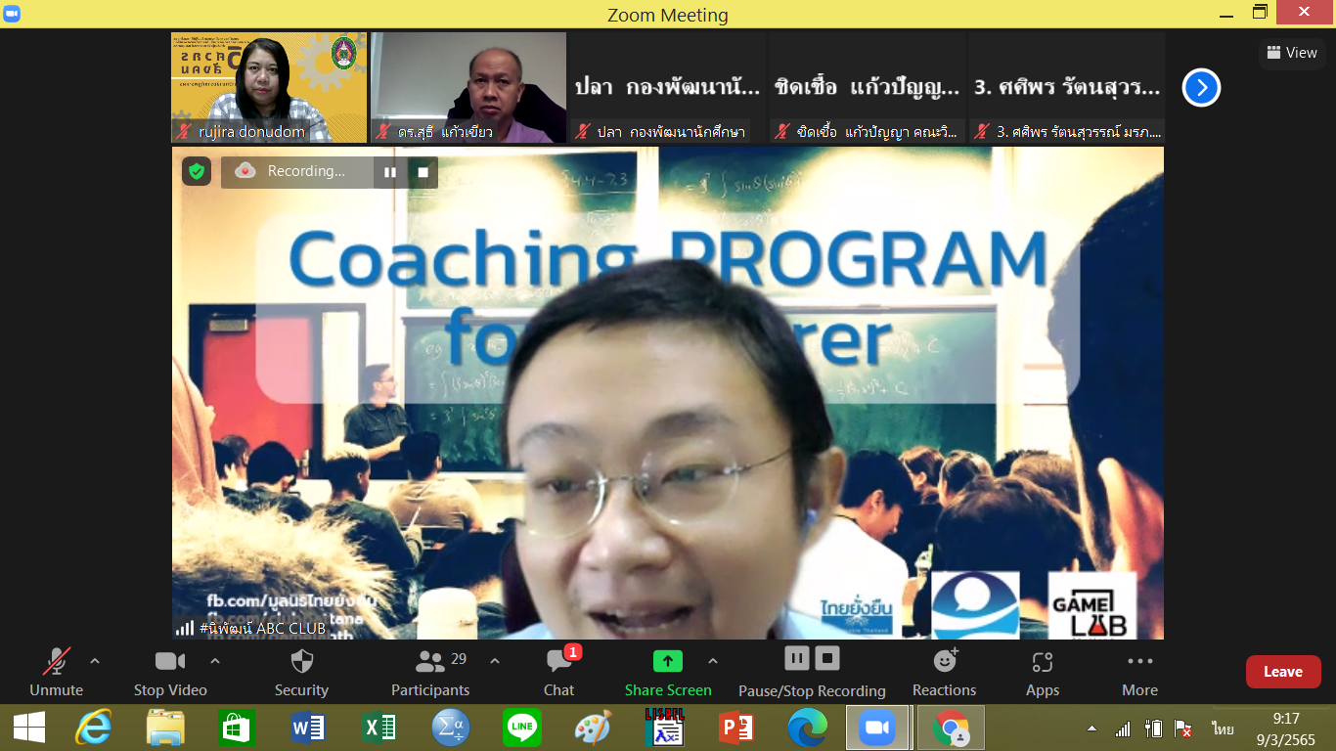Image resolution: width=1336 pixels, height=751 pixels.
Task: Stop via the top Recording indicator
Action: point(423,172)
